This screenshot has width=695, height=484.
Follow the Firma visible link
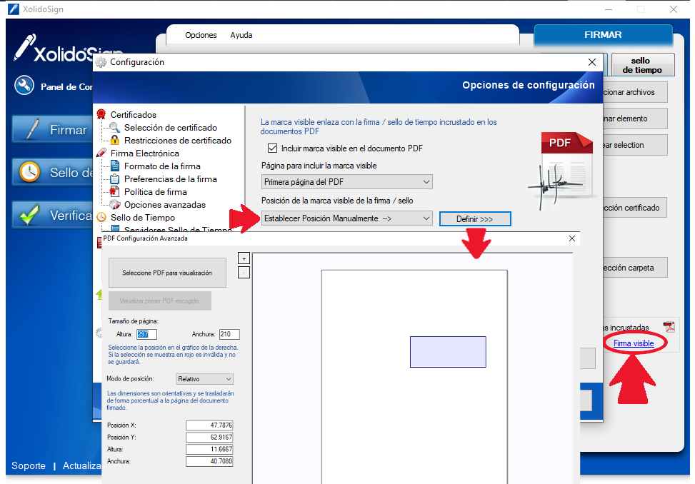click(633, 343)
